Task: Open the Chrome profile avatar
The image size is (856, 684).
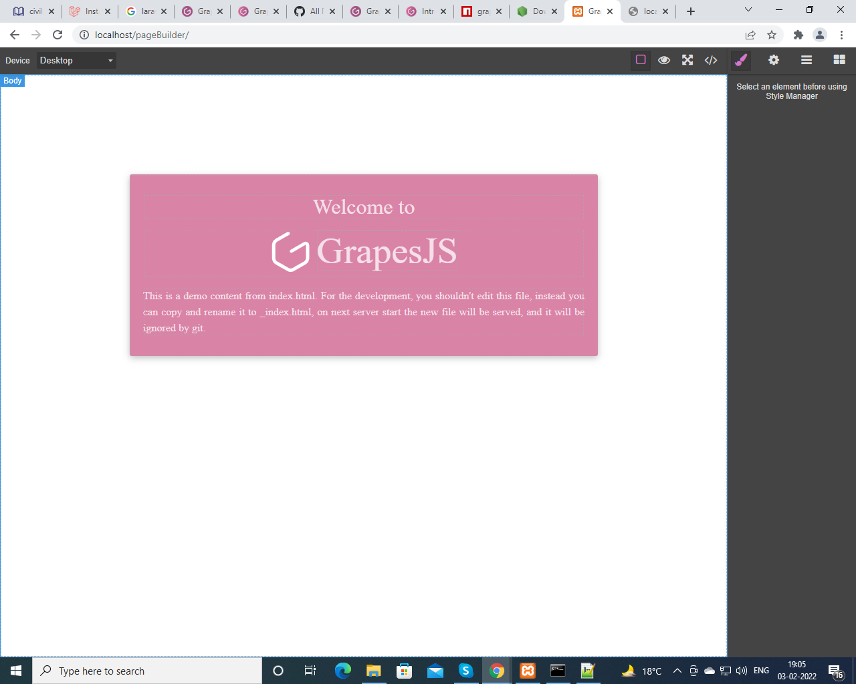Action: [820, 35]
